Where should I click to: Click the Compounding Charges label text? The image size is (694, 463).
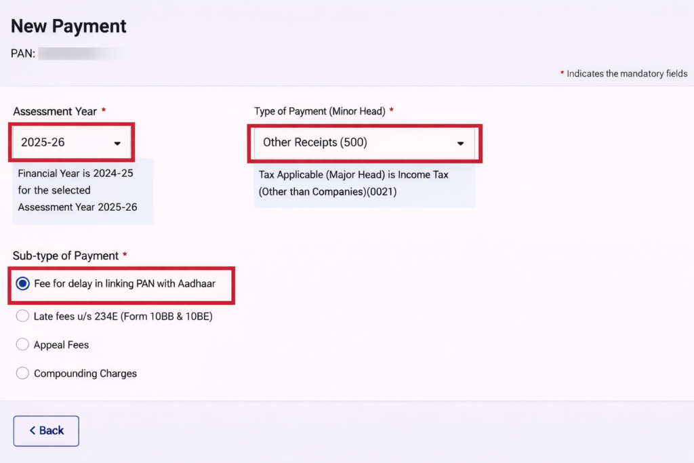pyautogui.click(x=85, y=374)
